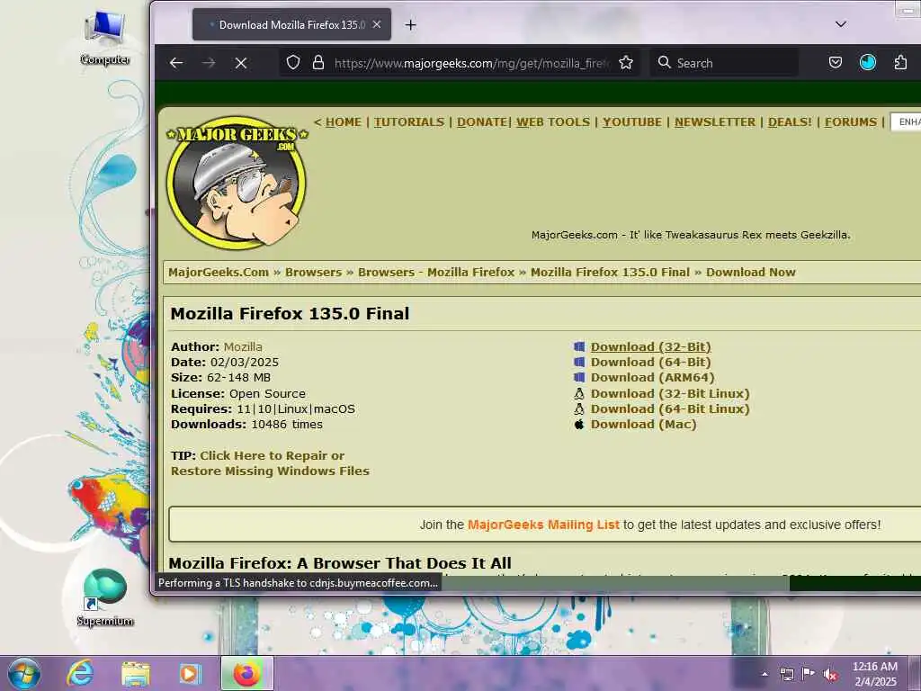Click the Mozilla author link
The height and width of the screenshot is (691, 921).
coord(243,346)
